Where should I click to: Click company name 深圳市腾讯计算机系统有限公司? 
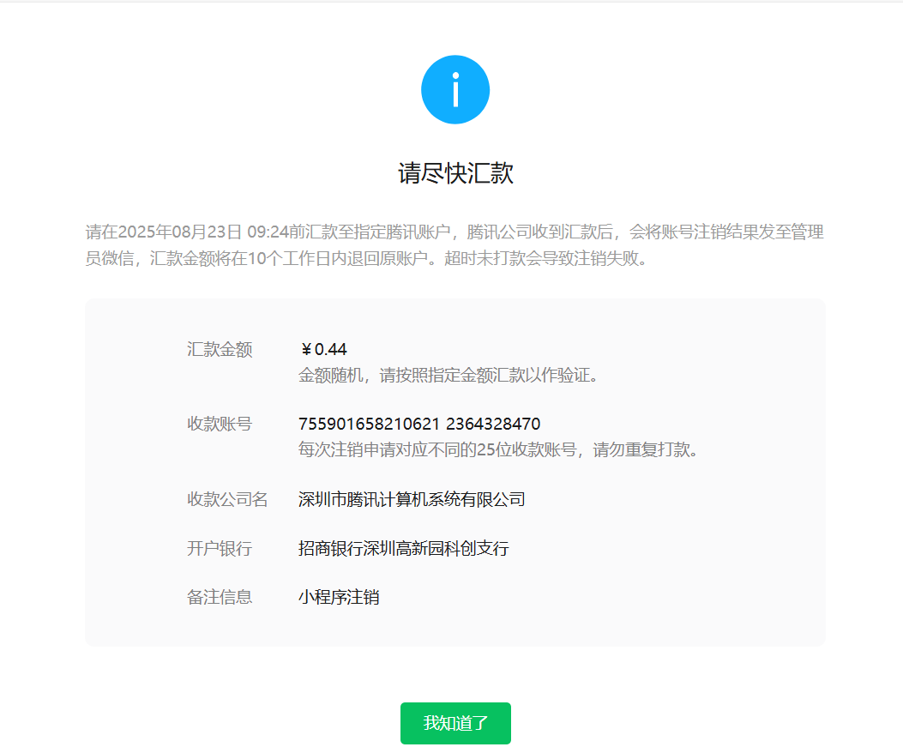coord(412,499)
